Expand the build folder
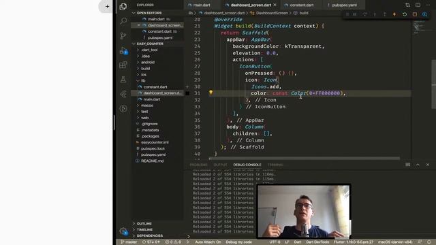The image size is (436, 245). click(x=145, y=68)
